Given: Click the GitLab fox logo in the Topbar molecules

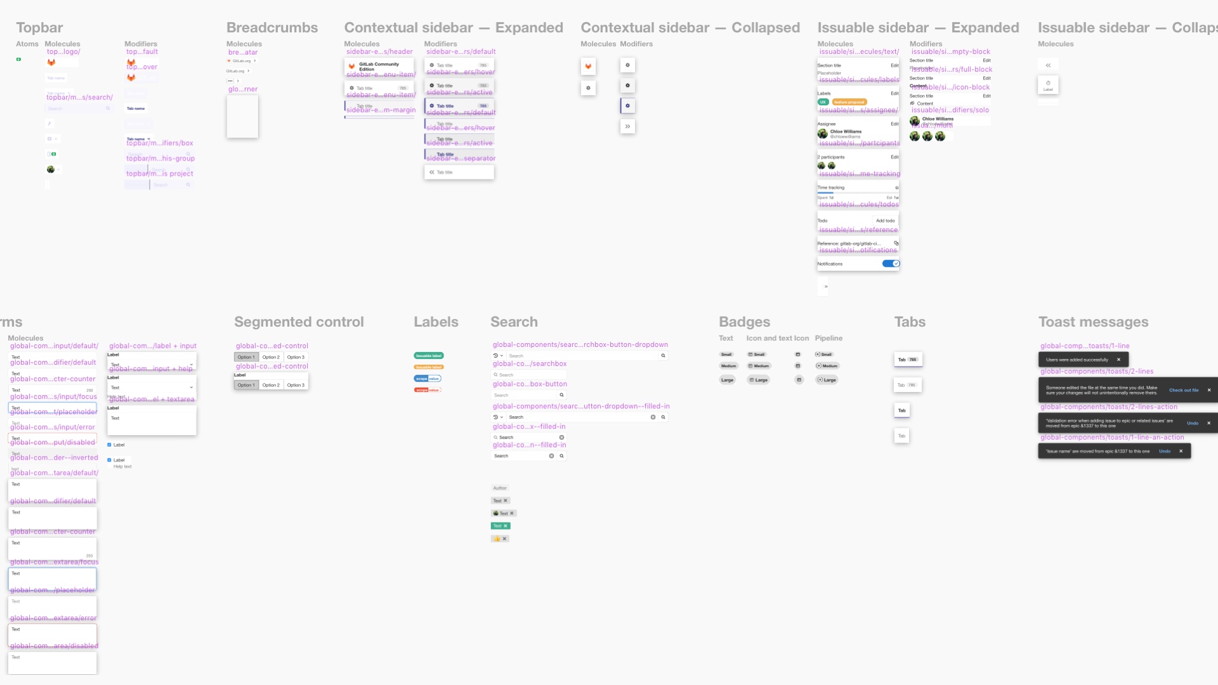Looking at the screenshot, I should 51,62.
